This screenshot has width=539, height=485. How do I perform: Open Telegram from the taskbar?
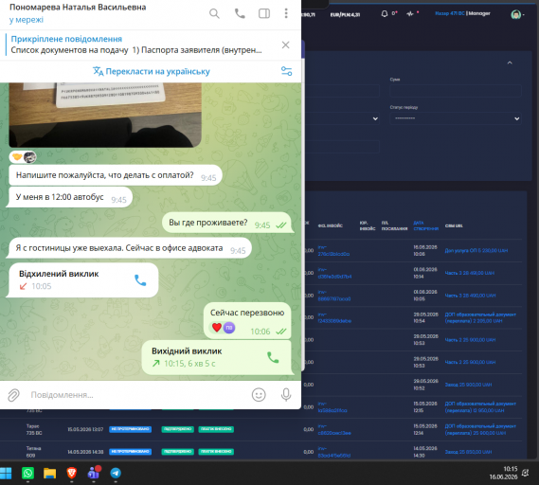click(116, 474)
